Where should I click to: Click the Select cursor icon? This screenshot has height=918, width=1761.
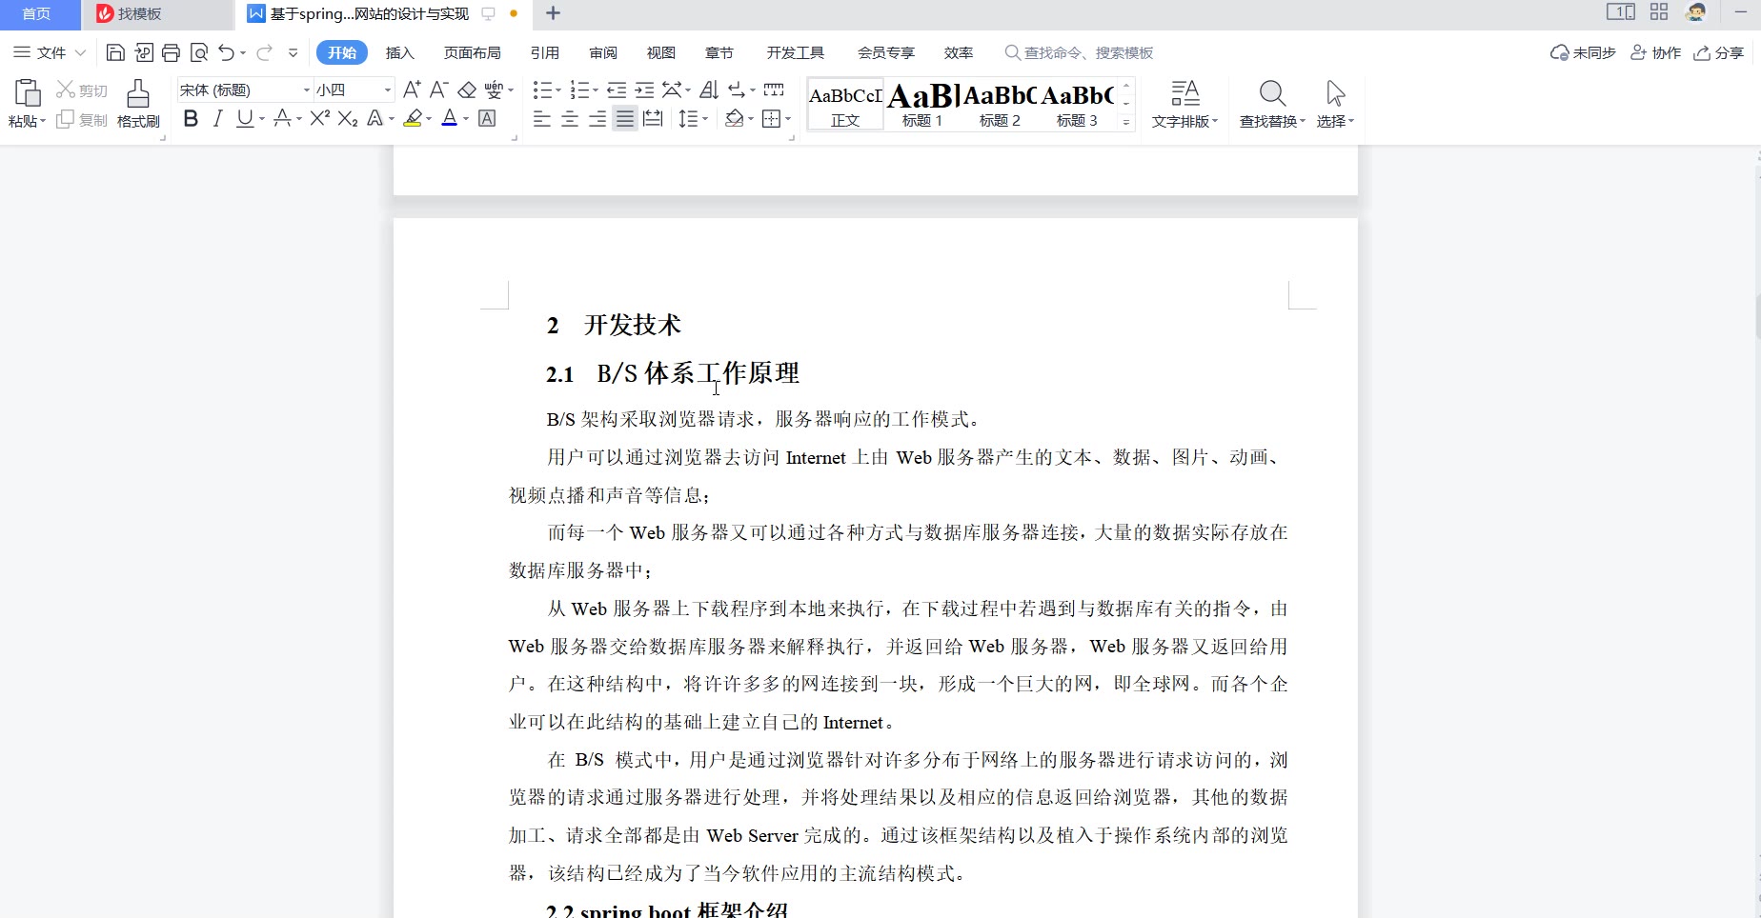[x=1335, y=93]
